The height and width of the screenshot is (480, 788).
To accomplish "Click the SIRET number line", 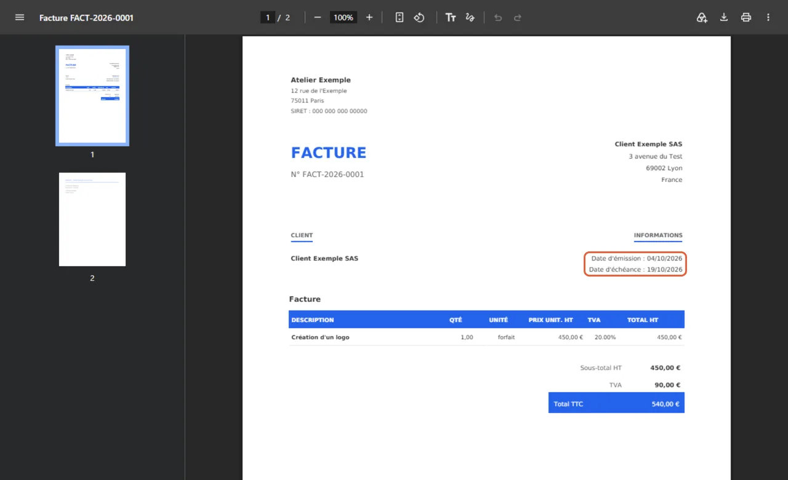I will (329, 111).
